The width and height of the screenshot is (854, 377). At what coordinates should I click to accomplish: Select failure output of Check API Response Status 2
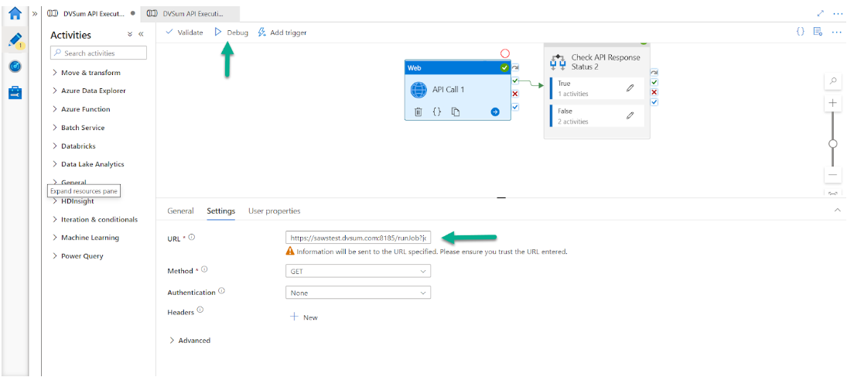pyautogui.click(x=654, y=92)
